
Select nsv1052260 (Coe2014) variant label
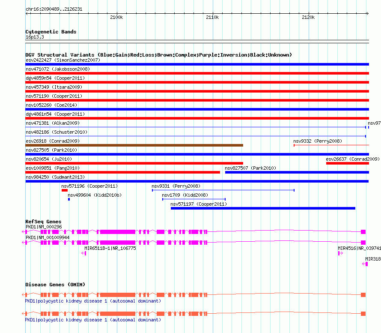click(x=51, y=105)
